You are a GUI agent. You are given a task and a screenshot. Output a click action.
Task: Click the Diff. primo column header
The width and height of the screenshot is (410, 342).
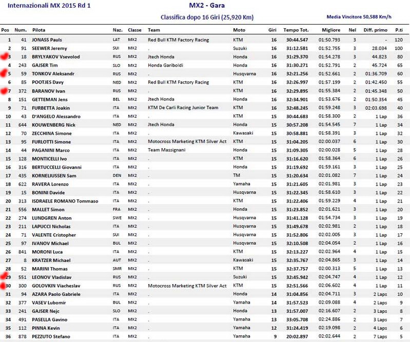coord(375,30)
